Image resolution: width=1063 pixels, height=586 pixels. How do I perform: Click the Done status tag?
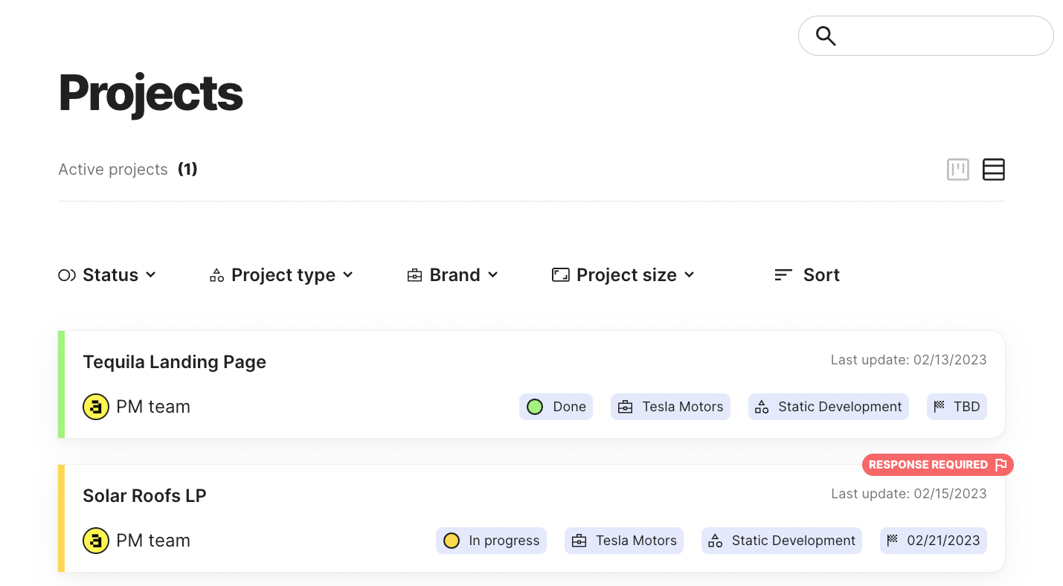(x=556, y=407)
